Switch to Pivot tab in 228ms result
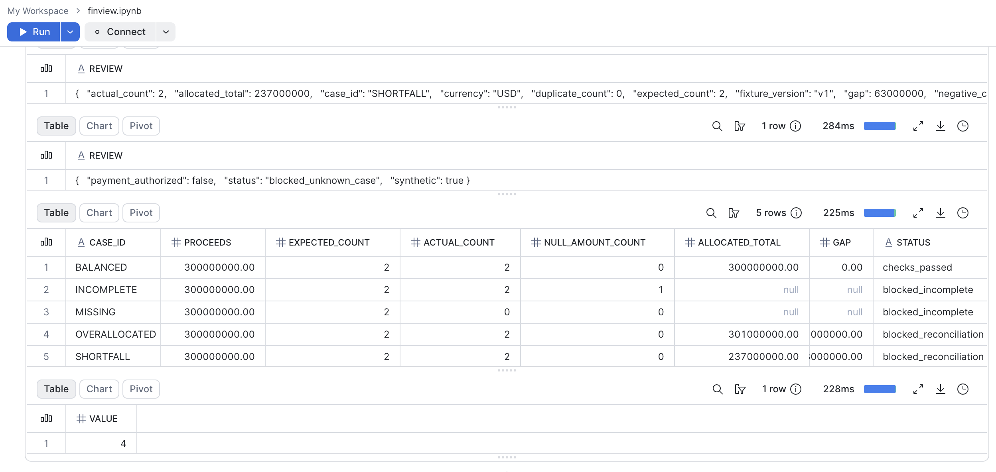Viewport: 996px width, 472px height. (x=141, y=389)
